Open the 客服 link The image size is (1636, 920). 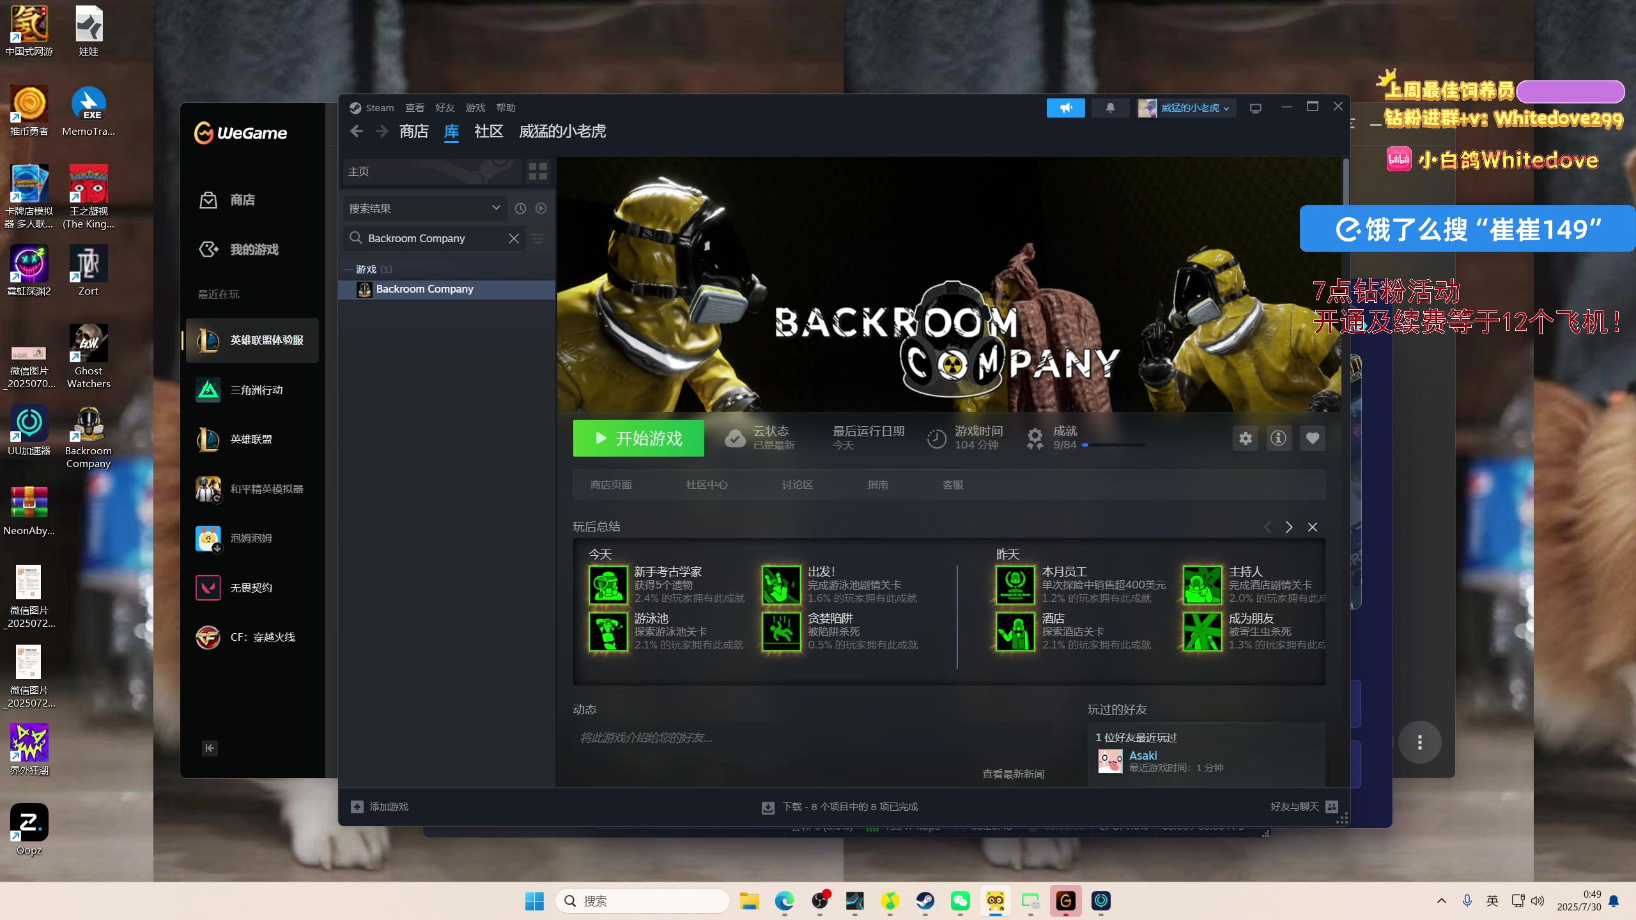click(x=953, y=485)
